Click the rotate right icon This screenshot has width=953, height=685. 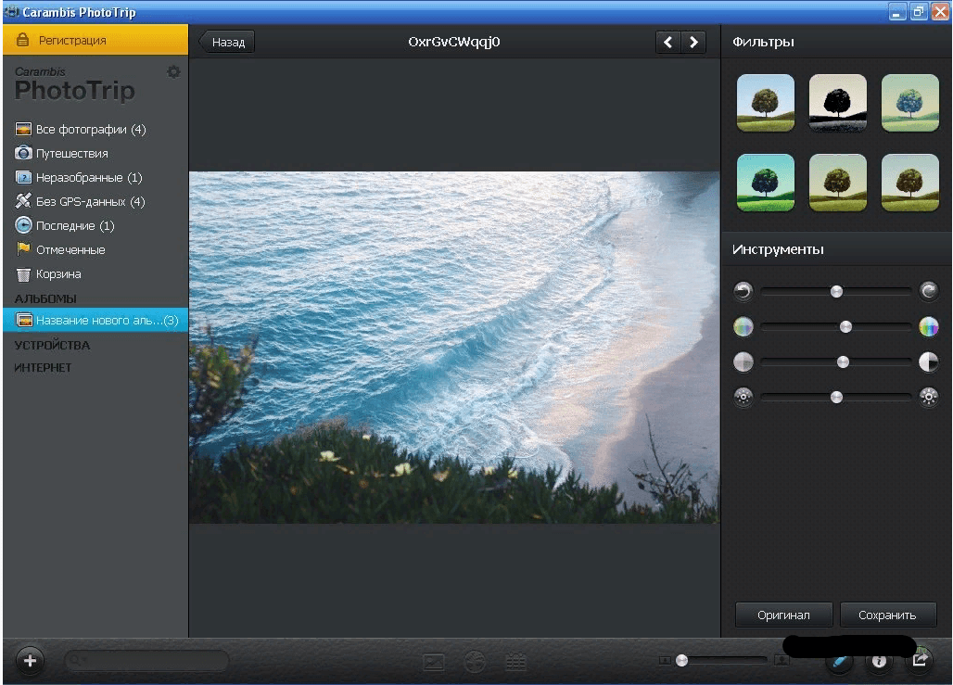click(x=928, y=292)
